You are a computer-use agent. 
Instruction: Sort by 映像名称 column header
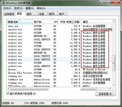click(x=20, y=22)
